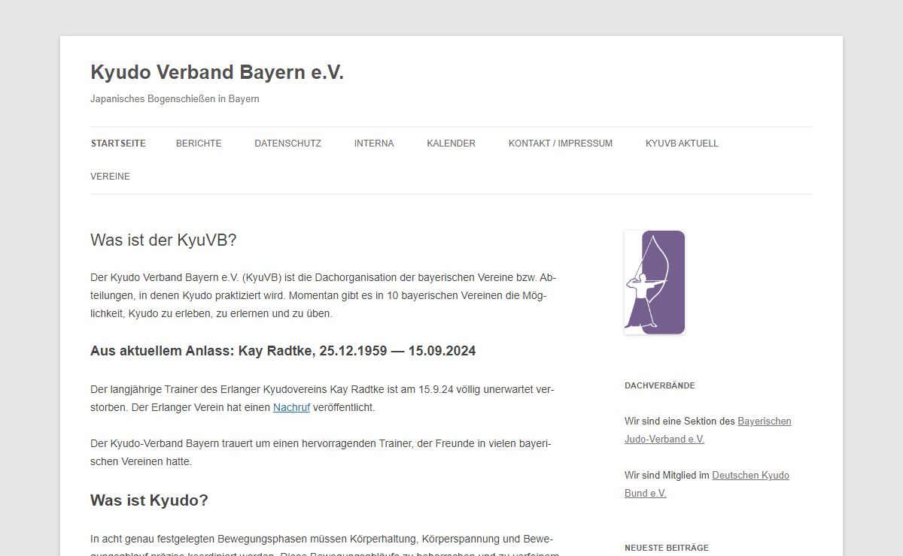
Task: Go to the Startseite menu item
Action: coord(118,144)
